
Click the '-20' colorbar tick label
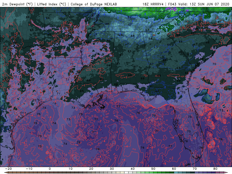(8, 169)
